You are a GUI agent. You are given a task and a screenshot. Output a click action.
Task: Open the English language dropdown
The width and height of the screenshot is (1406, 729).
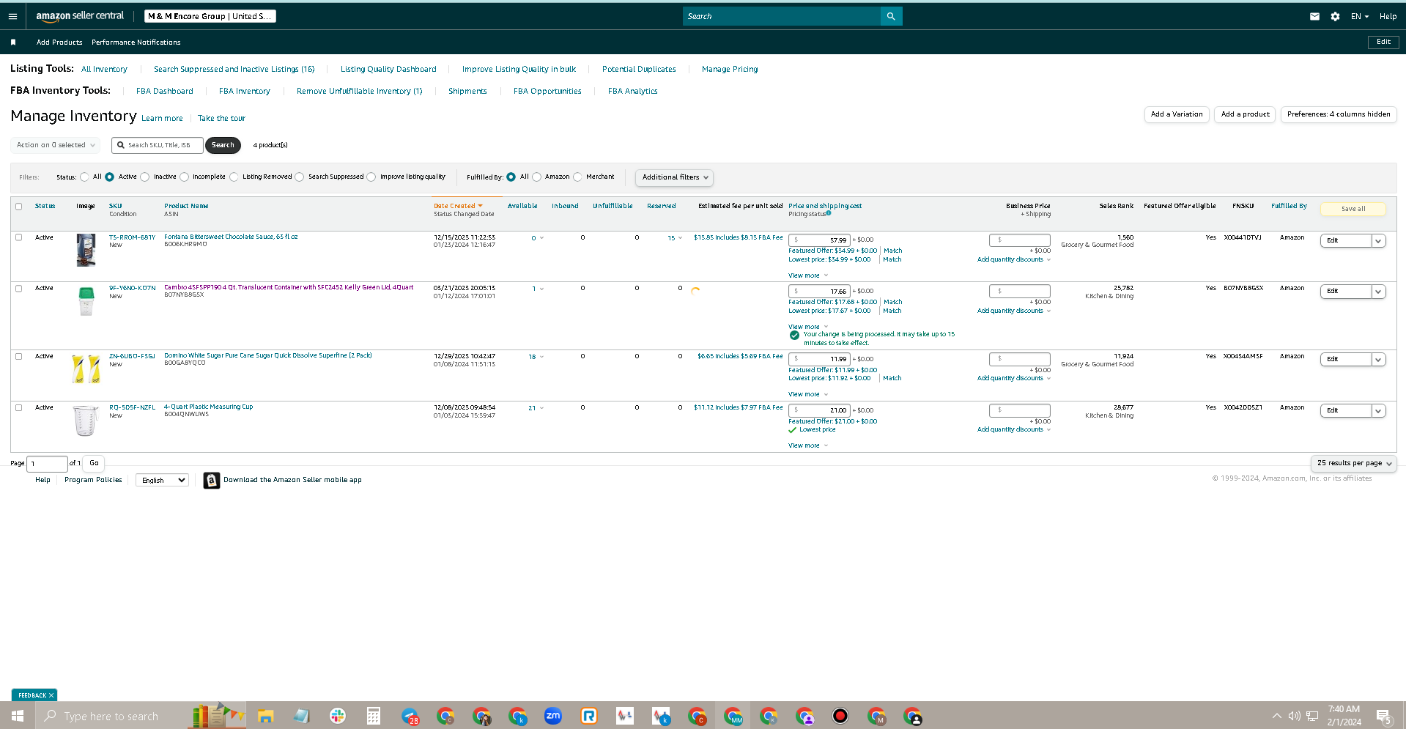[163, 480]
